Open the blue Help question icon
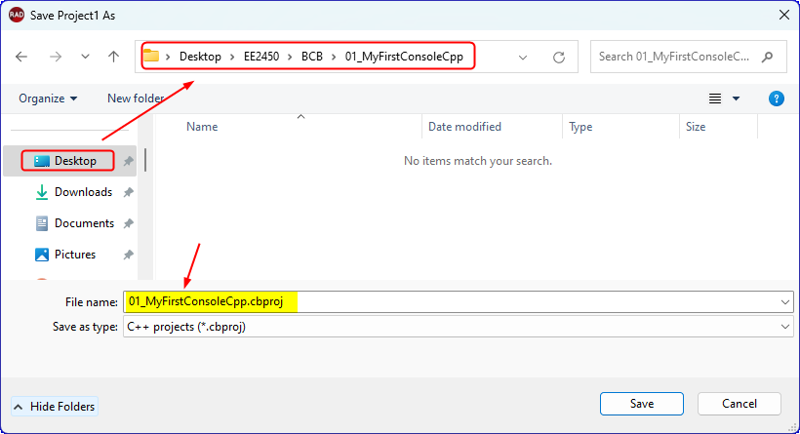The width and height of the screenshot is (800, 434). 777,99
